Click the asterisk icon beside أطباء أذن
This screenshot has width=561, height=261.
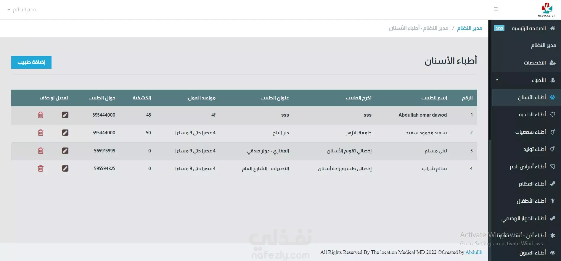point(552,235)
